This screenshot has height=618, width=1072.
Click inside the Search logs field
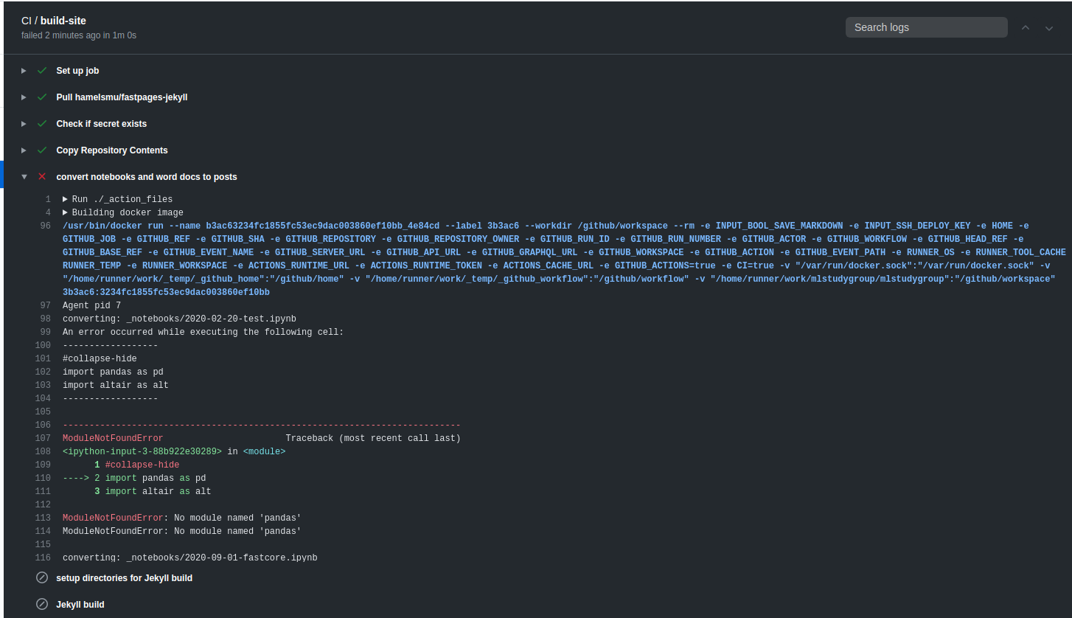coord(926,27)
